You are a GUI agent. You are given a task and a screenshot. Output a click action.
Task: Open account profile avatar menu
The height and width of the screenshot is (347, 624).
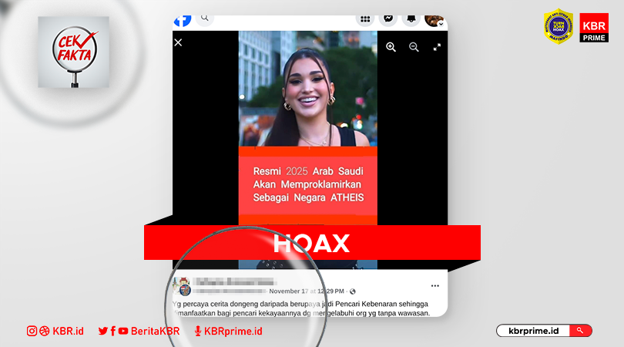(x=434, y=20)
